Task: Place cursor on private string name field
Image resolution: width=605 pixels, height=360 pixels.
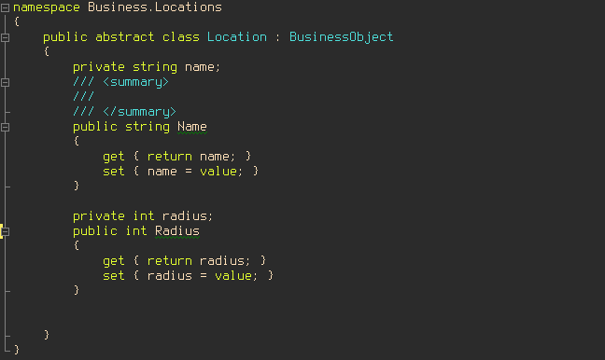Action: point(147,67)
